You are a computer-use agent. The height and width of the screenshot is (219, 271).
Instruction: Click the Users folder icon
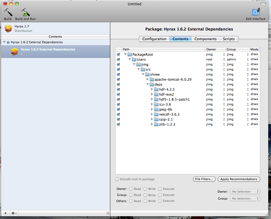point(134,59)
